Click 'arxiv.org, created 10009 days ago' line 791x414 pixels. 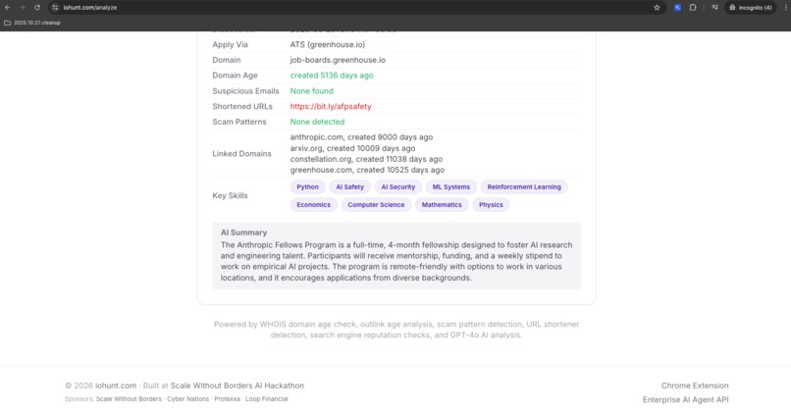(352, 148)
